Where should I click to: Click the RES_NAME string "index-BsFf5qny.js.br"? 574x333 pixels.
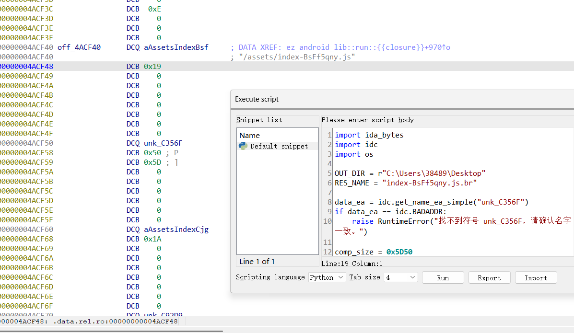click(429, 183)
